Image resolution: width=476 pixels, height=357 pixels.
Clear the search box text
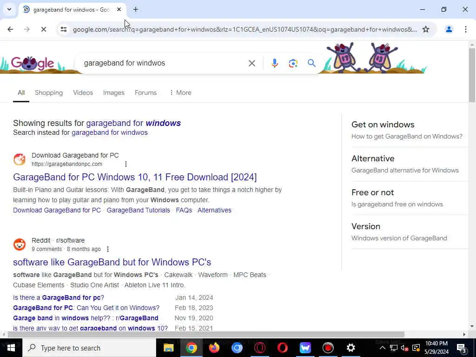[251, 63]
